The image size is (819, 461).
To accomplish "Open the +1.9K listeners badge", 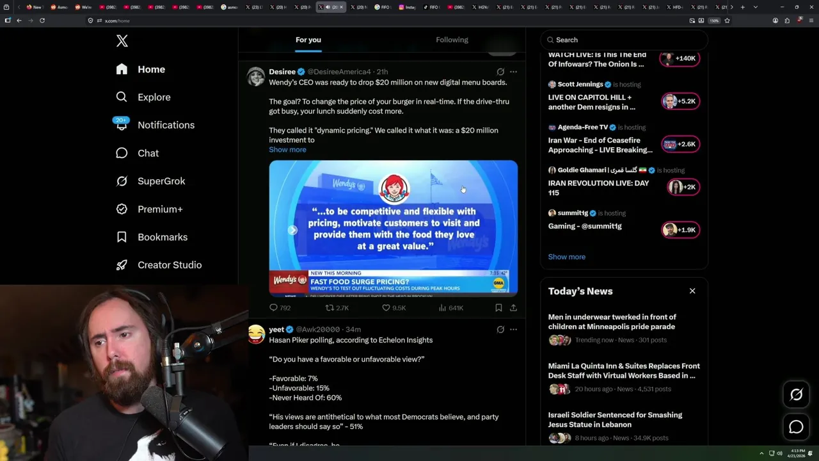I will click(x=681, y=230).
